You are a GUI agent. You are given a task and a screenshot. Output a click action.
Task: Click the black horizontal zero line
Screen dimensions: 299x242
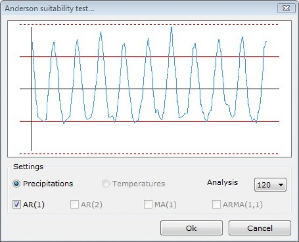click(x=140, y=89)
